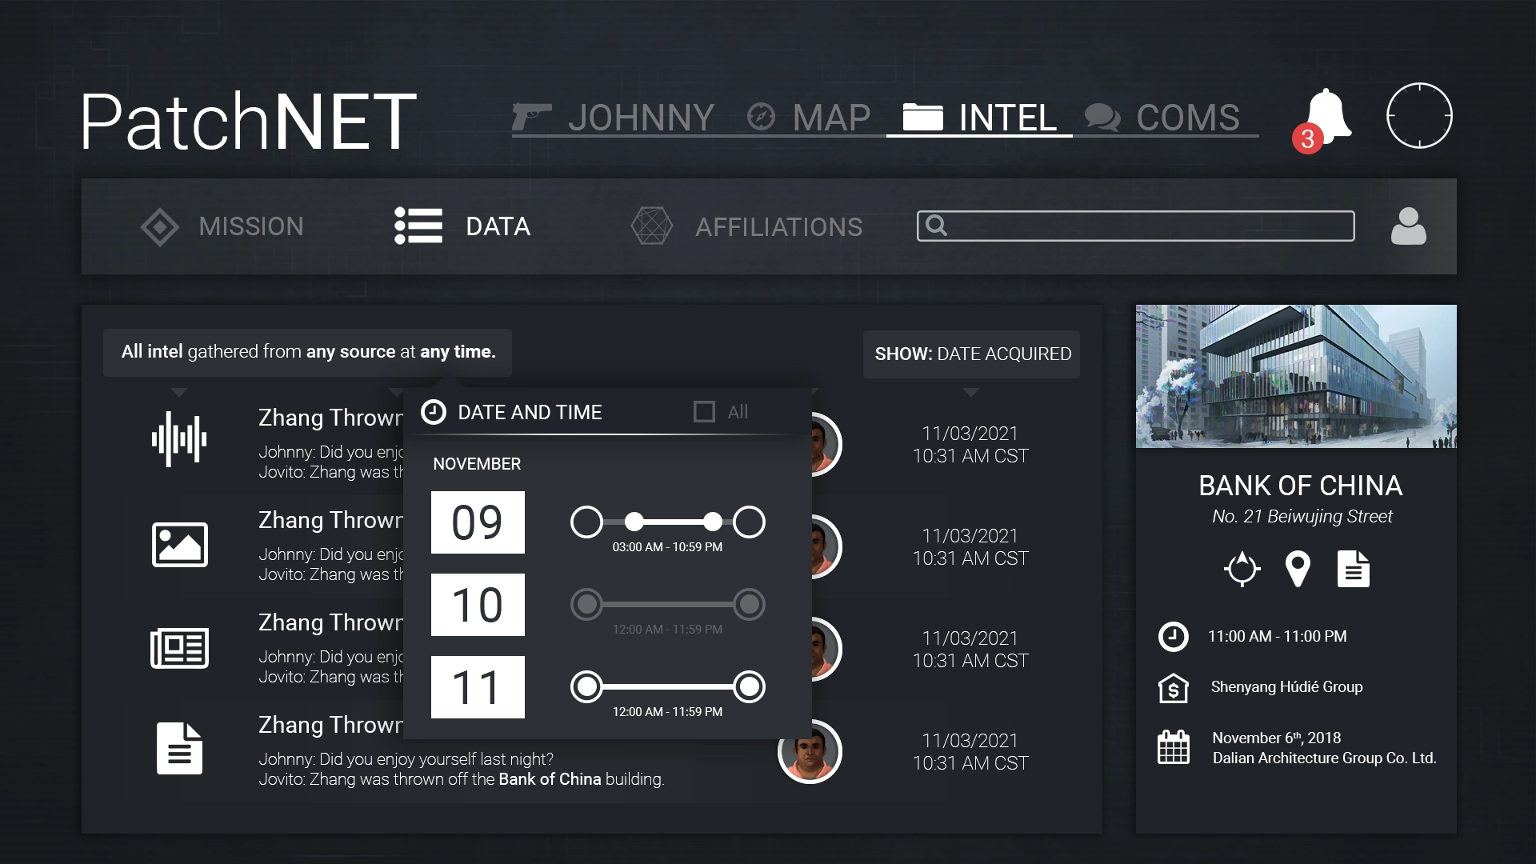The height and width of the screenshot is (864, 1536).
Task: Toggle November 10 date tile
Action: [x=478, y=605]
